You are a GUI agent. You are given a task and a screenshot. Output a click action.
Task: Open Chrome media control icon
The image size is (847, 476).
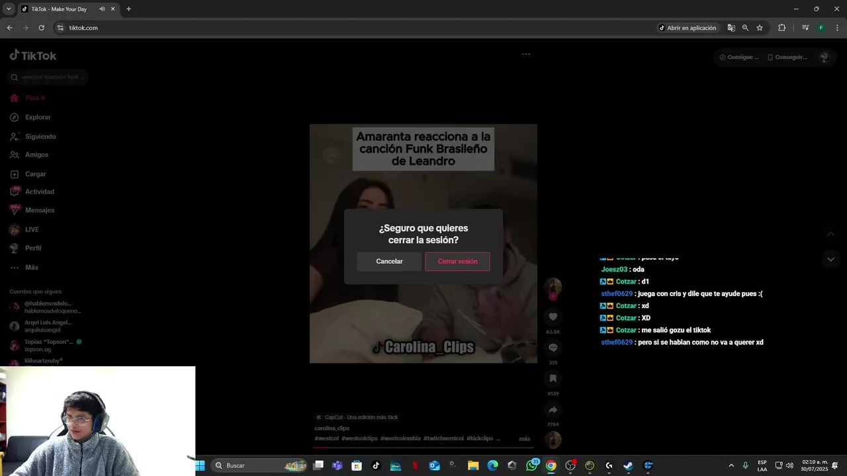coord(805,28)
